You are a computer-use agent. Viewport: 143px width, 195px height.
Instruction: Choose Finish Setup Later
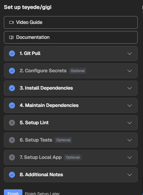[42, 194]
